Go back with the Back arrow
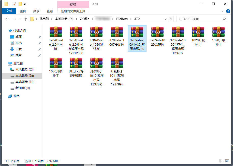233x166 pixels. [x=7, y=19]
